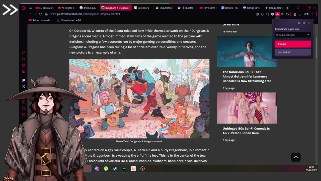Screen dimensions: 321x181
Task: Click the Traduzir button
Action: pos(293,44)
